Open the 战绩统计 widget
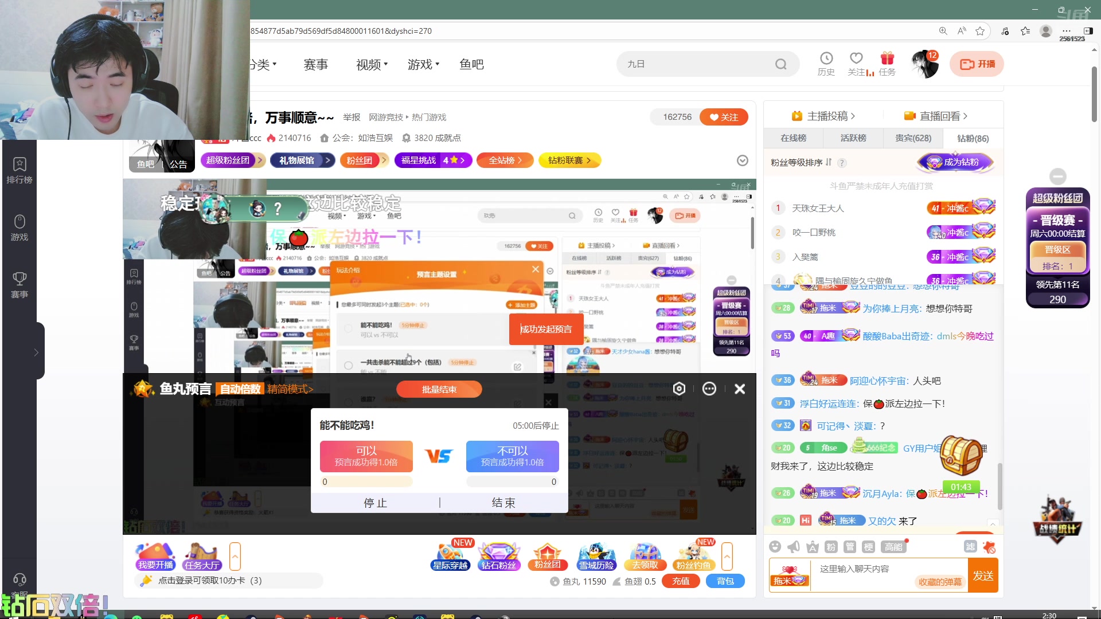1101x619 pixels. [1057, 519]
